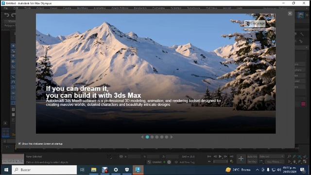Viewport: 311px width, 175px height.
Task: Open the Customize menu
Action: 158,8
